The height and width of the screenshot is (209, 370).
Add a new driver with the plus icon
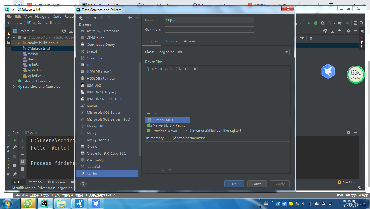(x=80, y=18)
